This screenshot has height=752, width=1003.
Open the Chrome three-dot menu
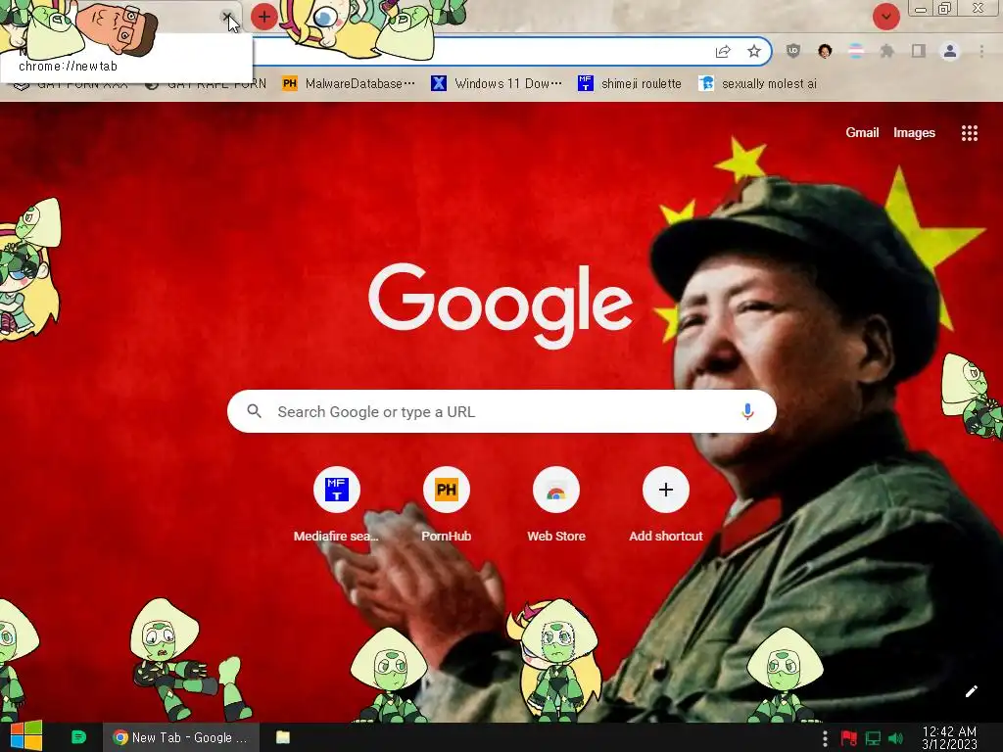[981, 51]
